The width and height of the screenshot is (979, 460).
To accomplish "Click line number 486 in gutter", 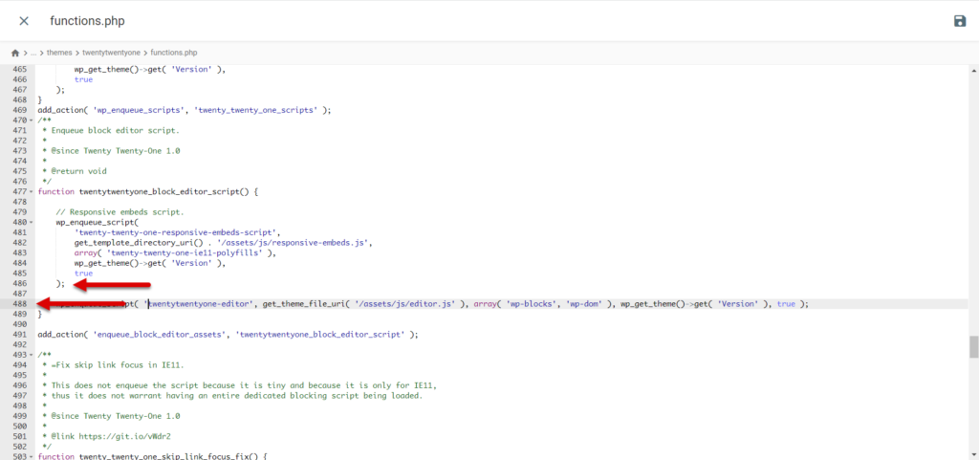I will click(x=18, y=283).
